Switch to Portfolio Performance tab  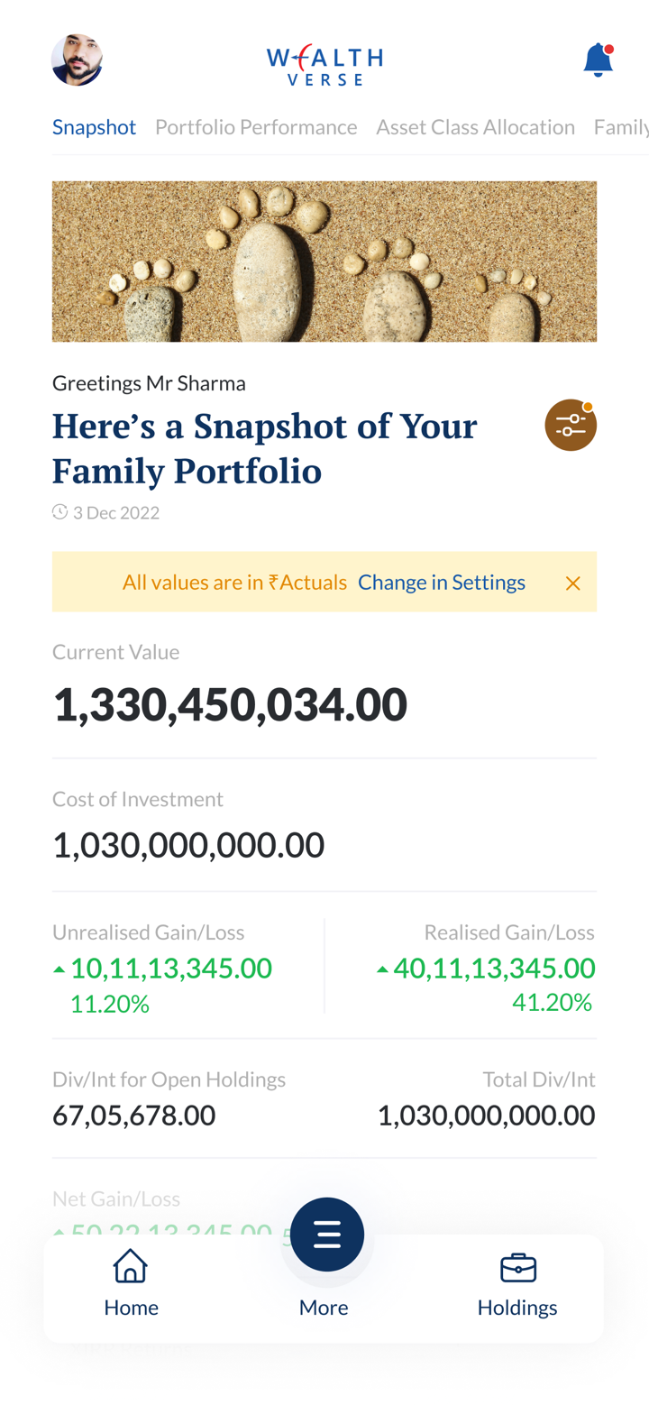pyautogui.click(x=256, y=127)
